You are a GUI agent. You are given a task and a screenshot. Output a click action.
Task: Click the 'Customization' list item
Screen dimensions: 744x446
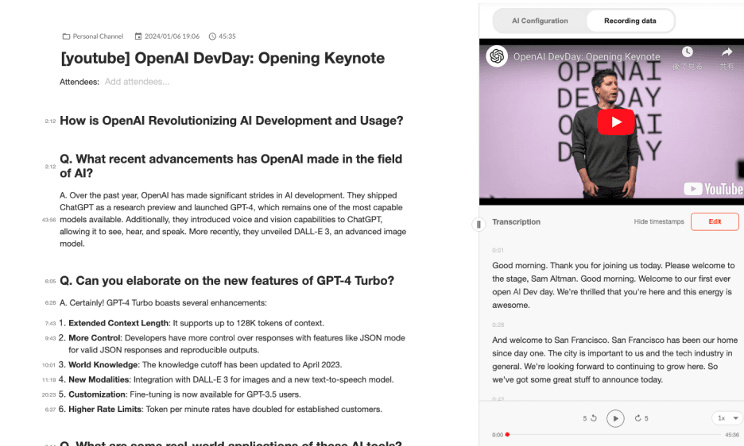[180, 394]
